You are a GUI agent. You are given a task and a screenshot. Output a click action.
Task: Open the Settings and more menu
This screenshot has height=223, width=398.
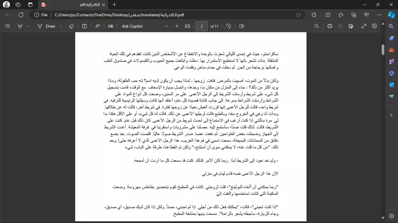[x=379, y=15]
